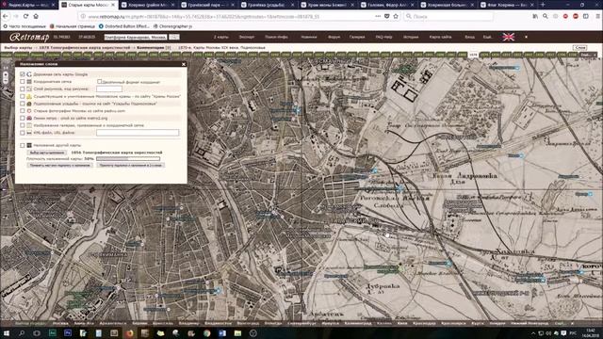Open the Windows Start menu
Screen dimensions: 603x339
tap(7, 332)
